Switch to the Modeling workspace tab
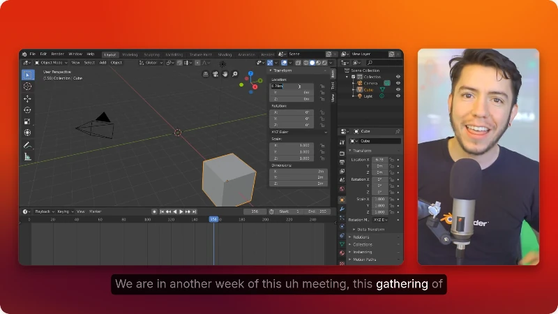Screen dimensions: 558x314 (x=130, y=55)
